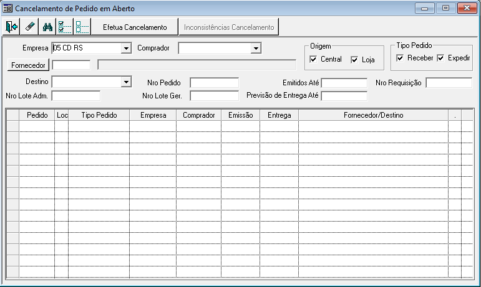Click the Fornecedor lookup button
The height and width of the screenshot is (287, 481).
click(28, 65)
